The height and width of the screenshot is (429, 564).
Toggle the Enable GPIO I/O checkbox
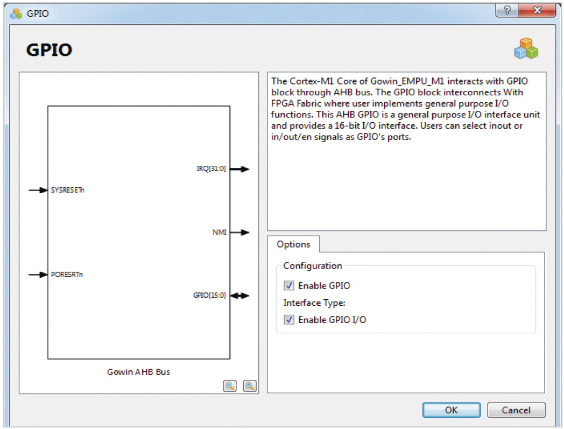[290, 320]
